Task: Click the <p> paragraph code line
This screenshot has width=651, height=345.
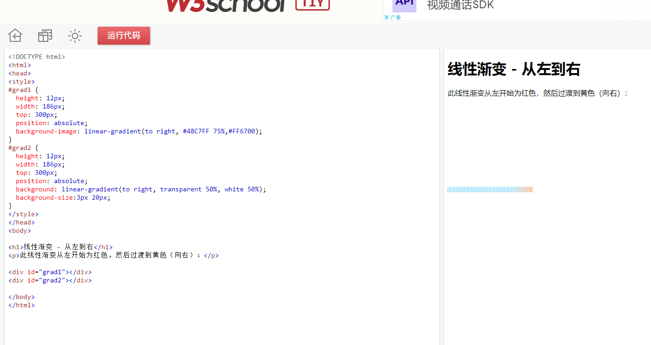Action: coord(114,255)
